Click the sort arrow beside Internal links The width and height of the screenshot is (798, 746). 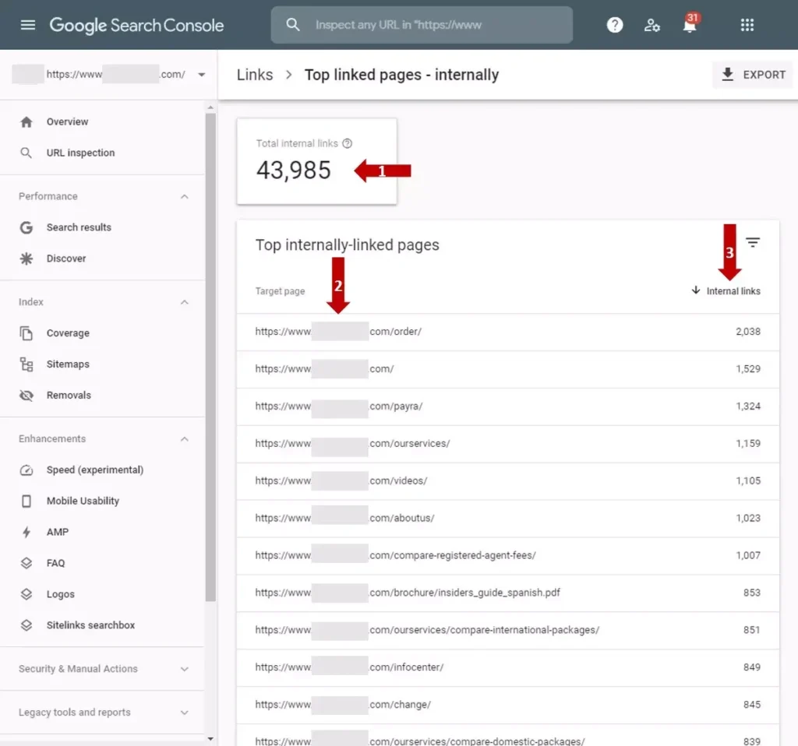tap(696, 290)
